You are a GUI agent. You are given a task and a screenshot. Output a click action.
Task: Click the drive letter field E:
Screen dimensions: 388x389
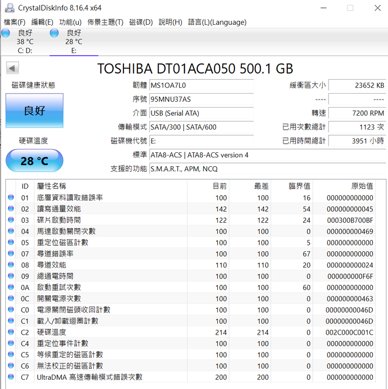(x=202, y=141)
